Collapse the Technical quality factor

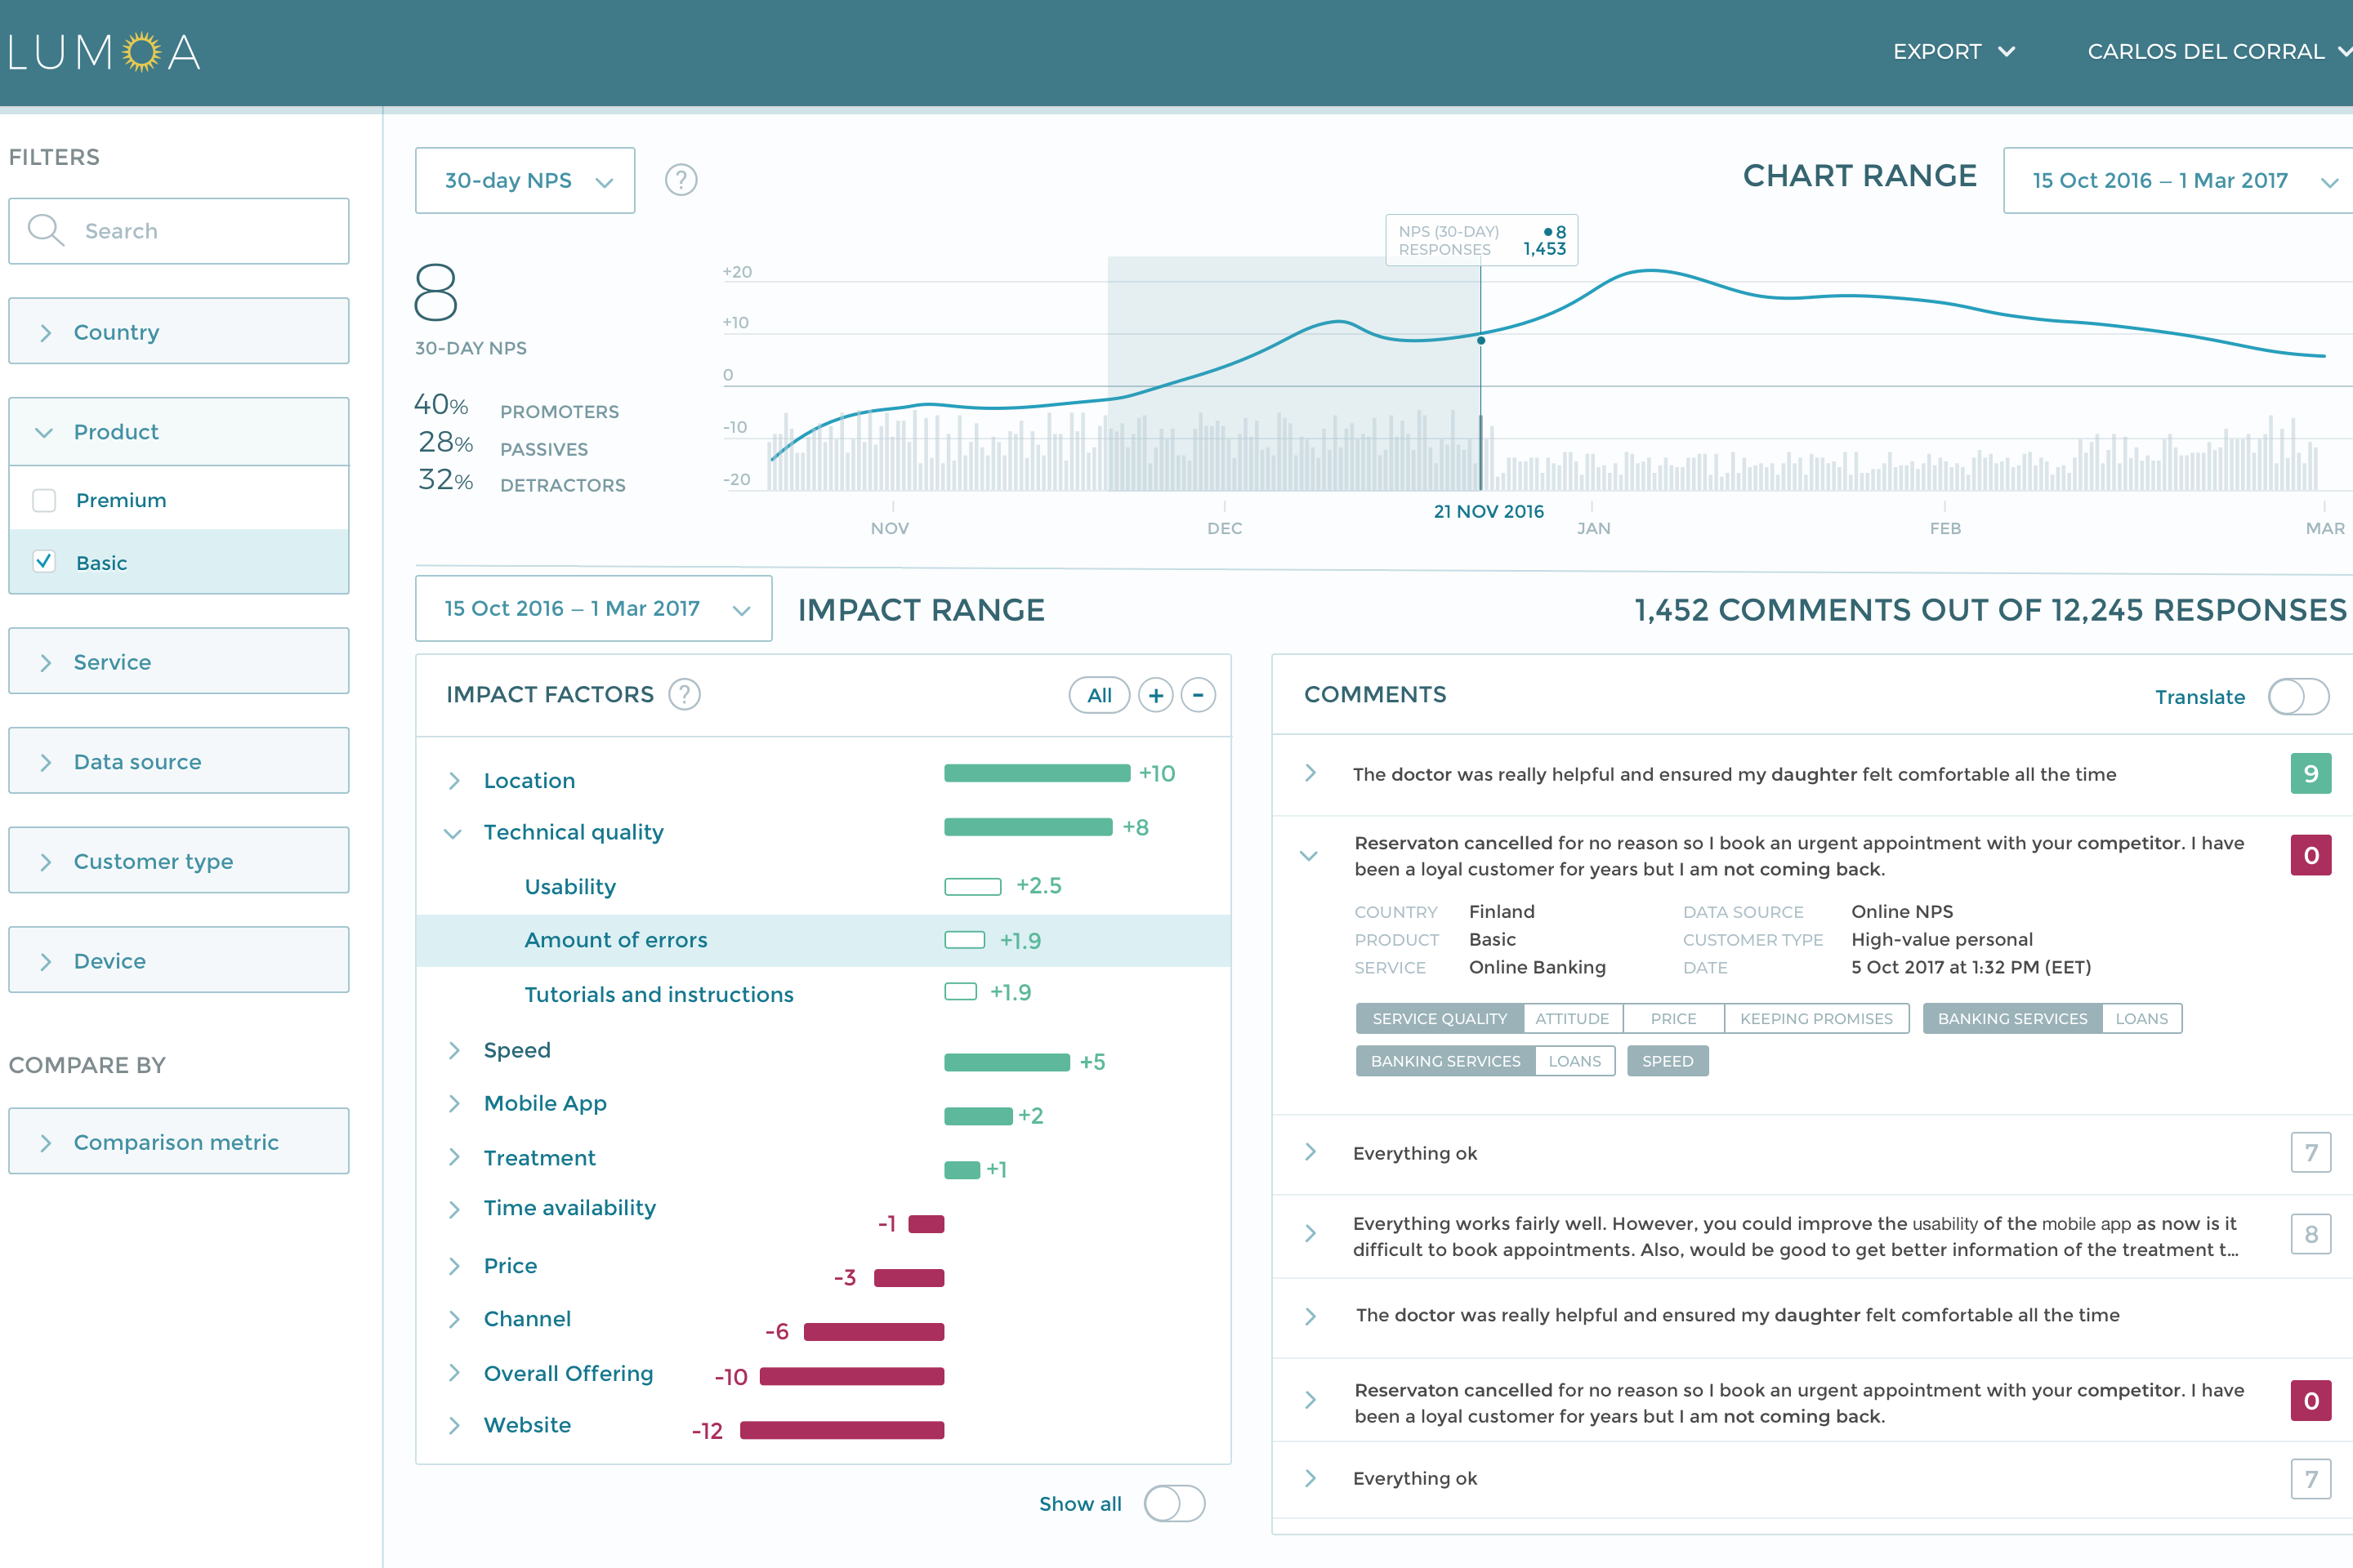point(453,833)
